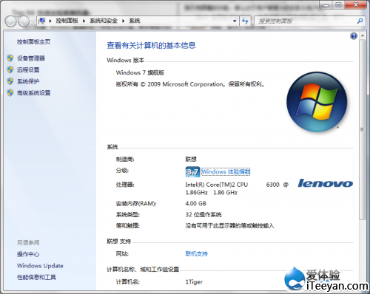Screen dimensions: 370x294
Task: Open the Windows 体验指数 link
Action: [x=226, y=171]
